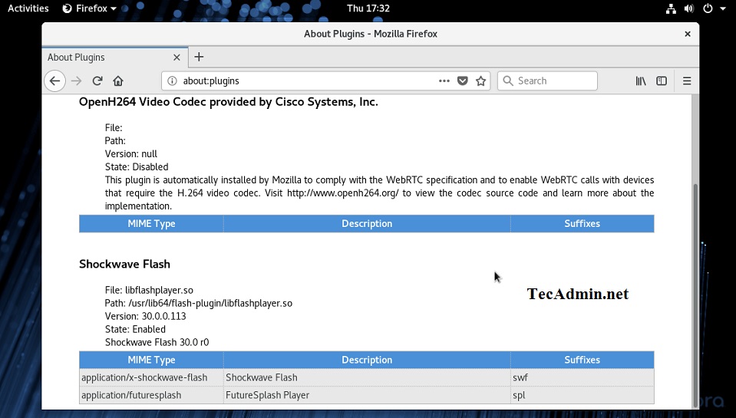Click Suffixes header in OpenH264 table
This screenshot has height=418, width=736.
(582, 224)
